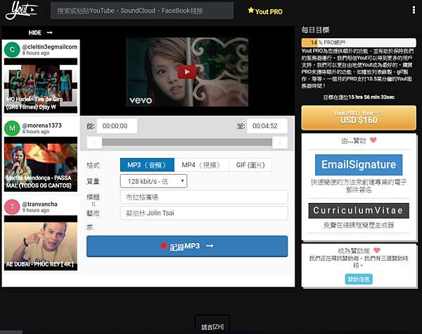Open MC Hariel Tira de Giro thumbnail
The image size is (422, 334).
[x=41, y=85]
